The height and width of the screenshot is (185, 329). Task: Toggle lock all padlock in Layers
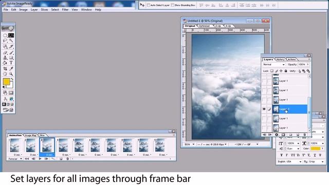click(286, 71)
